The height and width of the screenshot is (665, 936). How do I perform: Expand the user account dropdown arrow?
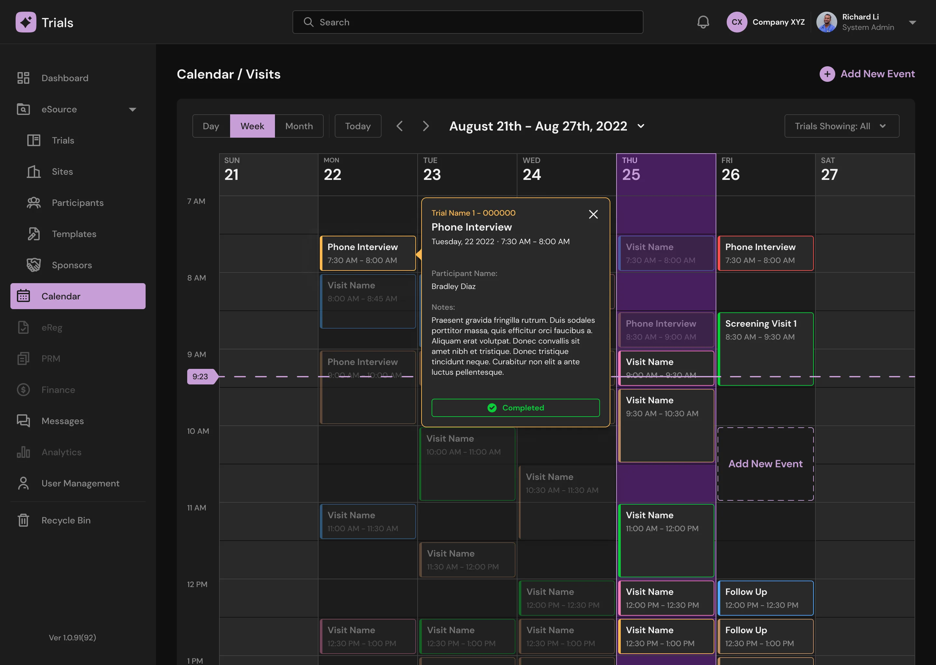(912, 22)
